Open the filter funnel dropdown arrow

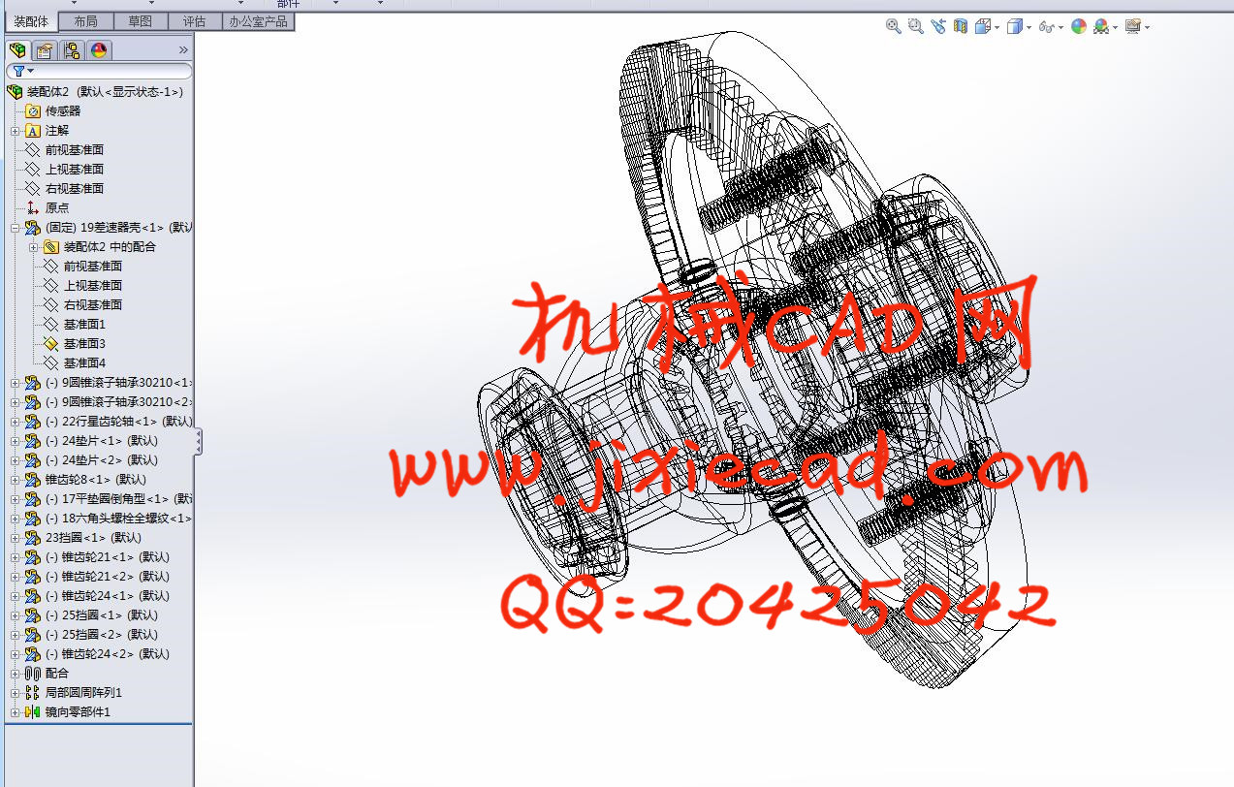tap(31, 71)
